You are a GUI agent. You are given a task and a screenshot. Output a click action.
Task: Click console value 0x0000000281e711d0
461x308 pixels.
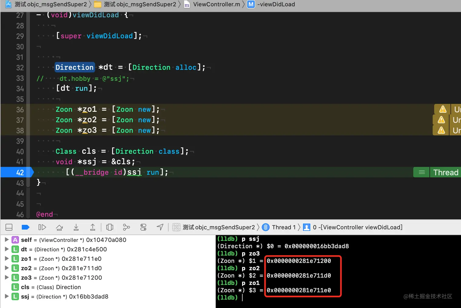click(299, 275)
